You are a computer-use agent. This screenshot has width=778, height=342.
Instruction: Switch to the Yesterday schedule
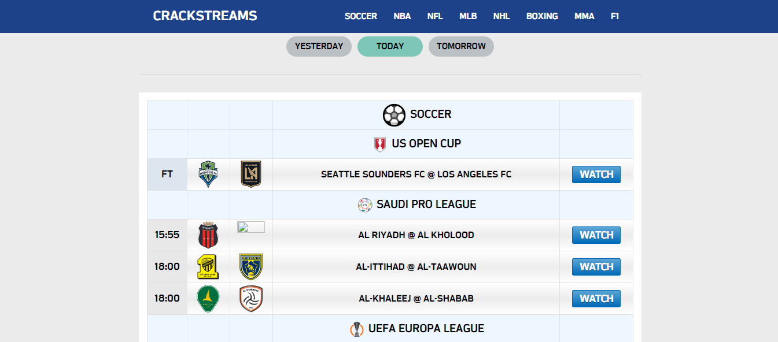319,46
